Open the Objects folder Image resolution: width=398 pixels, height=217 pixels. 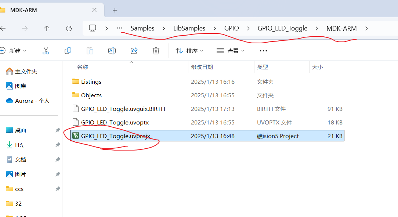91,95
